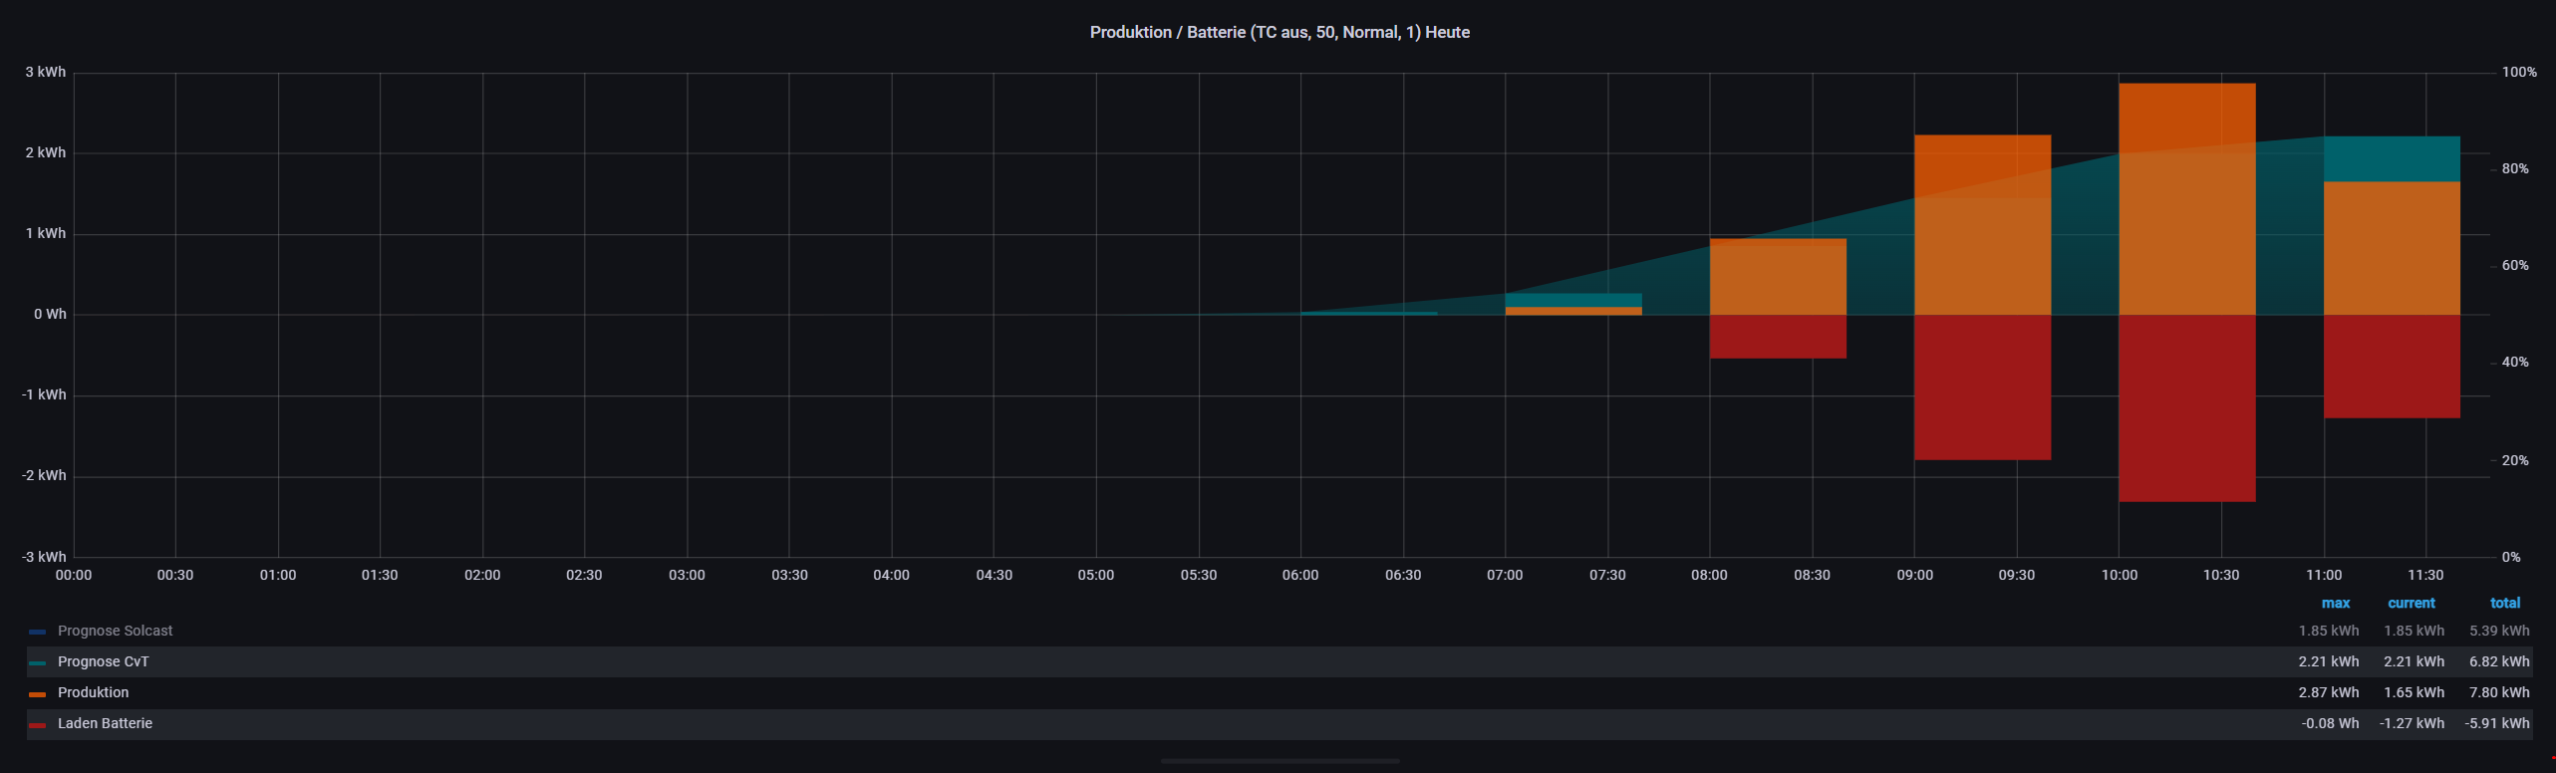
Task: Change the orange Produktion series color swatch
Action: point(38,693)
